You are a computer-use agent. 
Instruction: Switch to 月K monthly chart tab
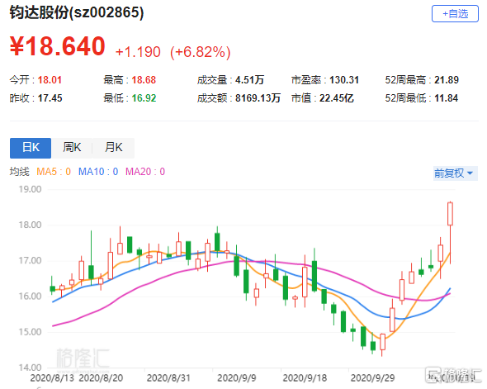(x=114, y=148)
